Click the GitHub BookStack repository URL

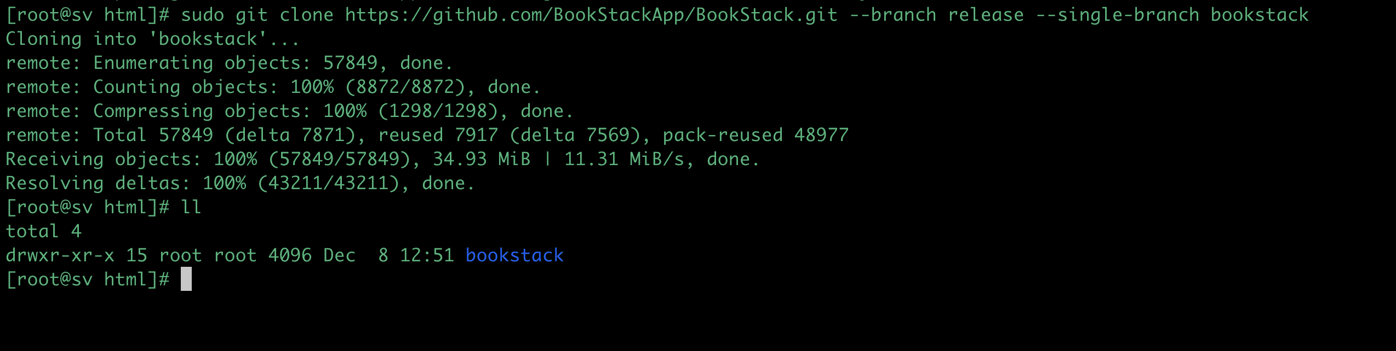pyautogui.click(x=591, y=15)
